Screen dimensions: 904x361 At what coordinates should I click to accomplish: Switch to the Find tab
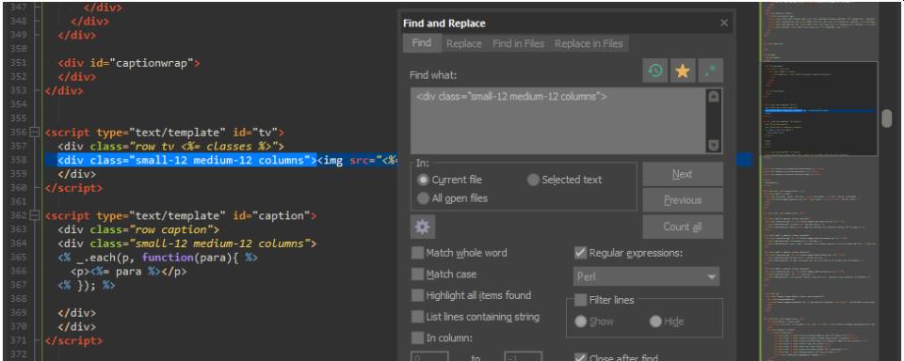point(422,43)
